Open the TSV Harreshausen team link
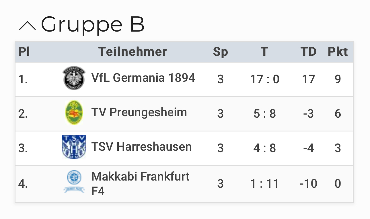The image size is (370, 219). tap(141, 147)
